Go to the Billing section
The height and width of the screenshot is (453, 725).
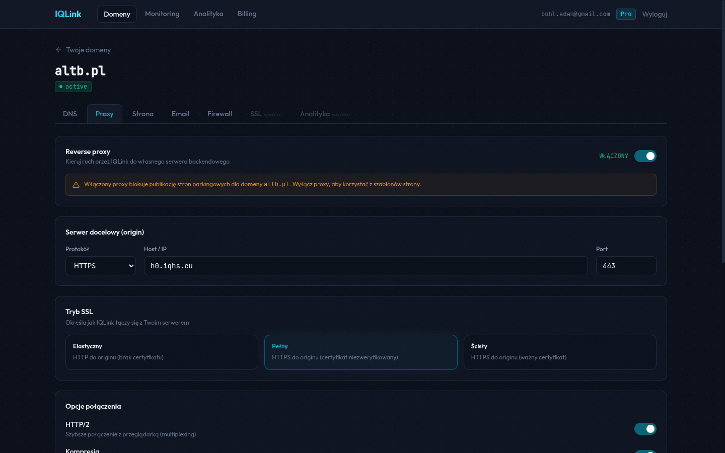247,14
